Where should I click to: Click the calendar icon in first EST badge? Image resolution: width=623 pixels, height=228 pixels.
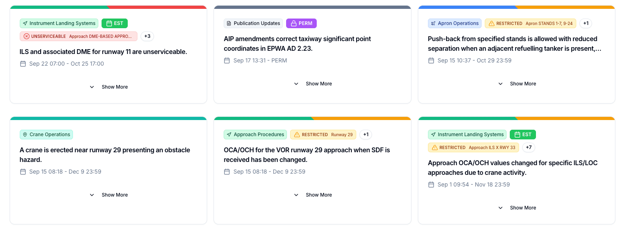pyautogui.click(x=109, y=23)
